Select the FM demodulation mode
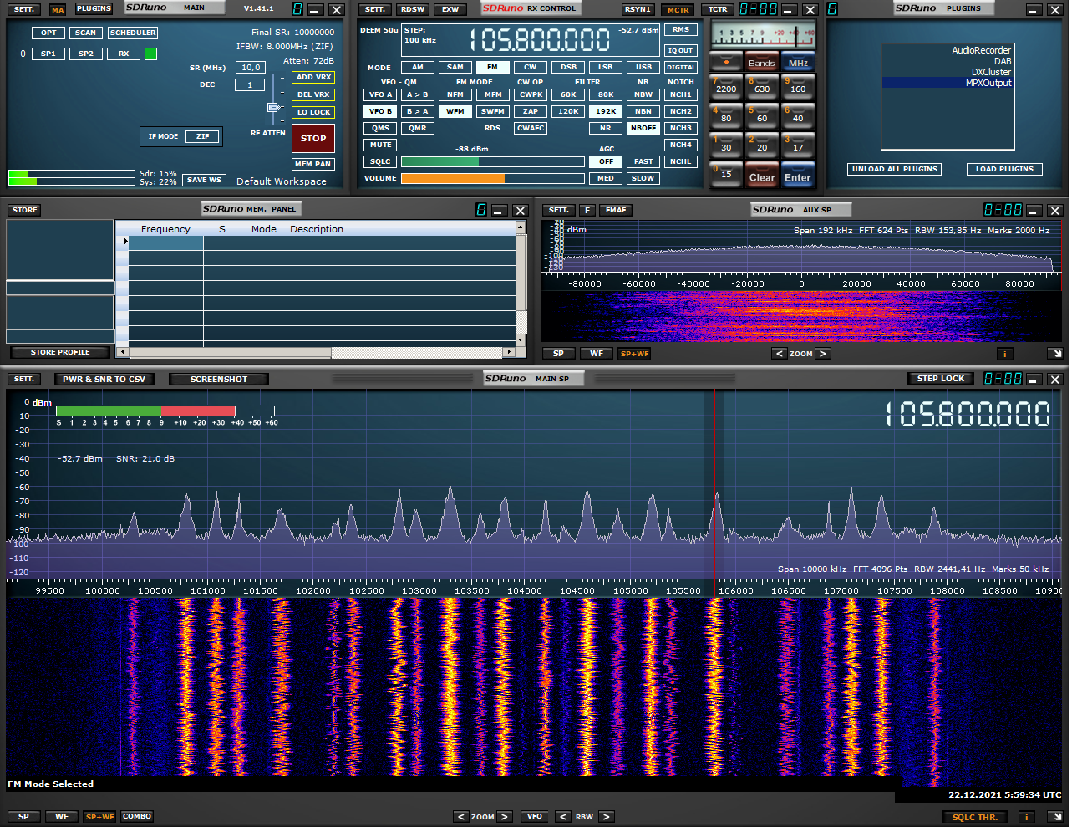This screenshot has height=827, width=1072. click(x=492, y=67)
